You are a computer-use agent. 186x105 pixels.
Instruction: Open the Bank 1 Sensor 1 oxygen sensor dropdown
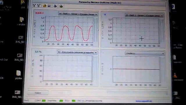click(x=78, y=14)
